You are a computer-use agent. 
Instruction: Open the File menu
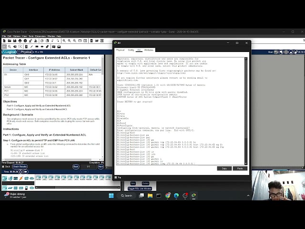(x=4, y=36)
